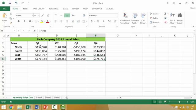Click the Format cells button
This screenshot has width=196, height=110.
155,22
